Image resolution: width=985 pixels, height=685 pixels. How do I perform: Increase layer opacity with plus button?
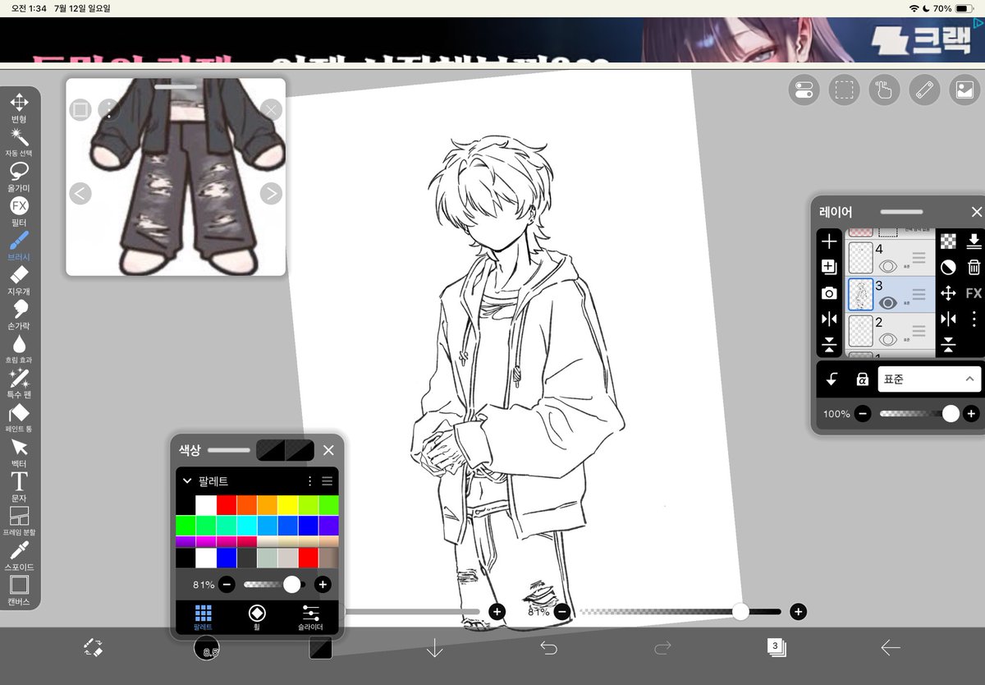click(972, 414)
